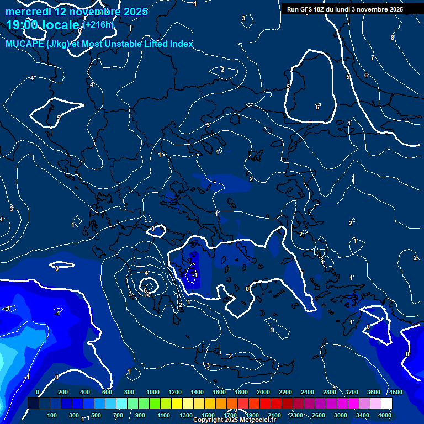Image resolution: width=424 pixels, height=424 pixels.
Task: Click the 'MUCAPE (J/kg) et Most Unstable Lifted Index' title
Action: click(99, 44)
